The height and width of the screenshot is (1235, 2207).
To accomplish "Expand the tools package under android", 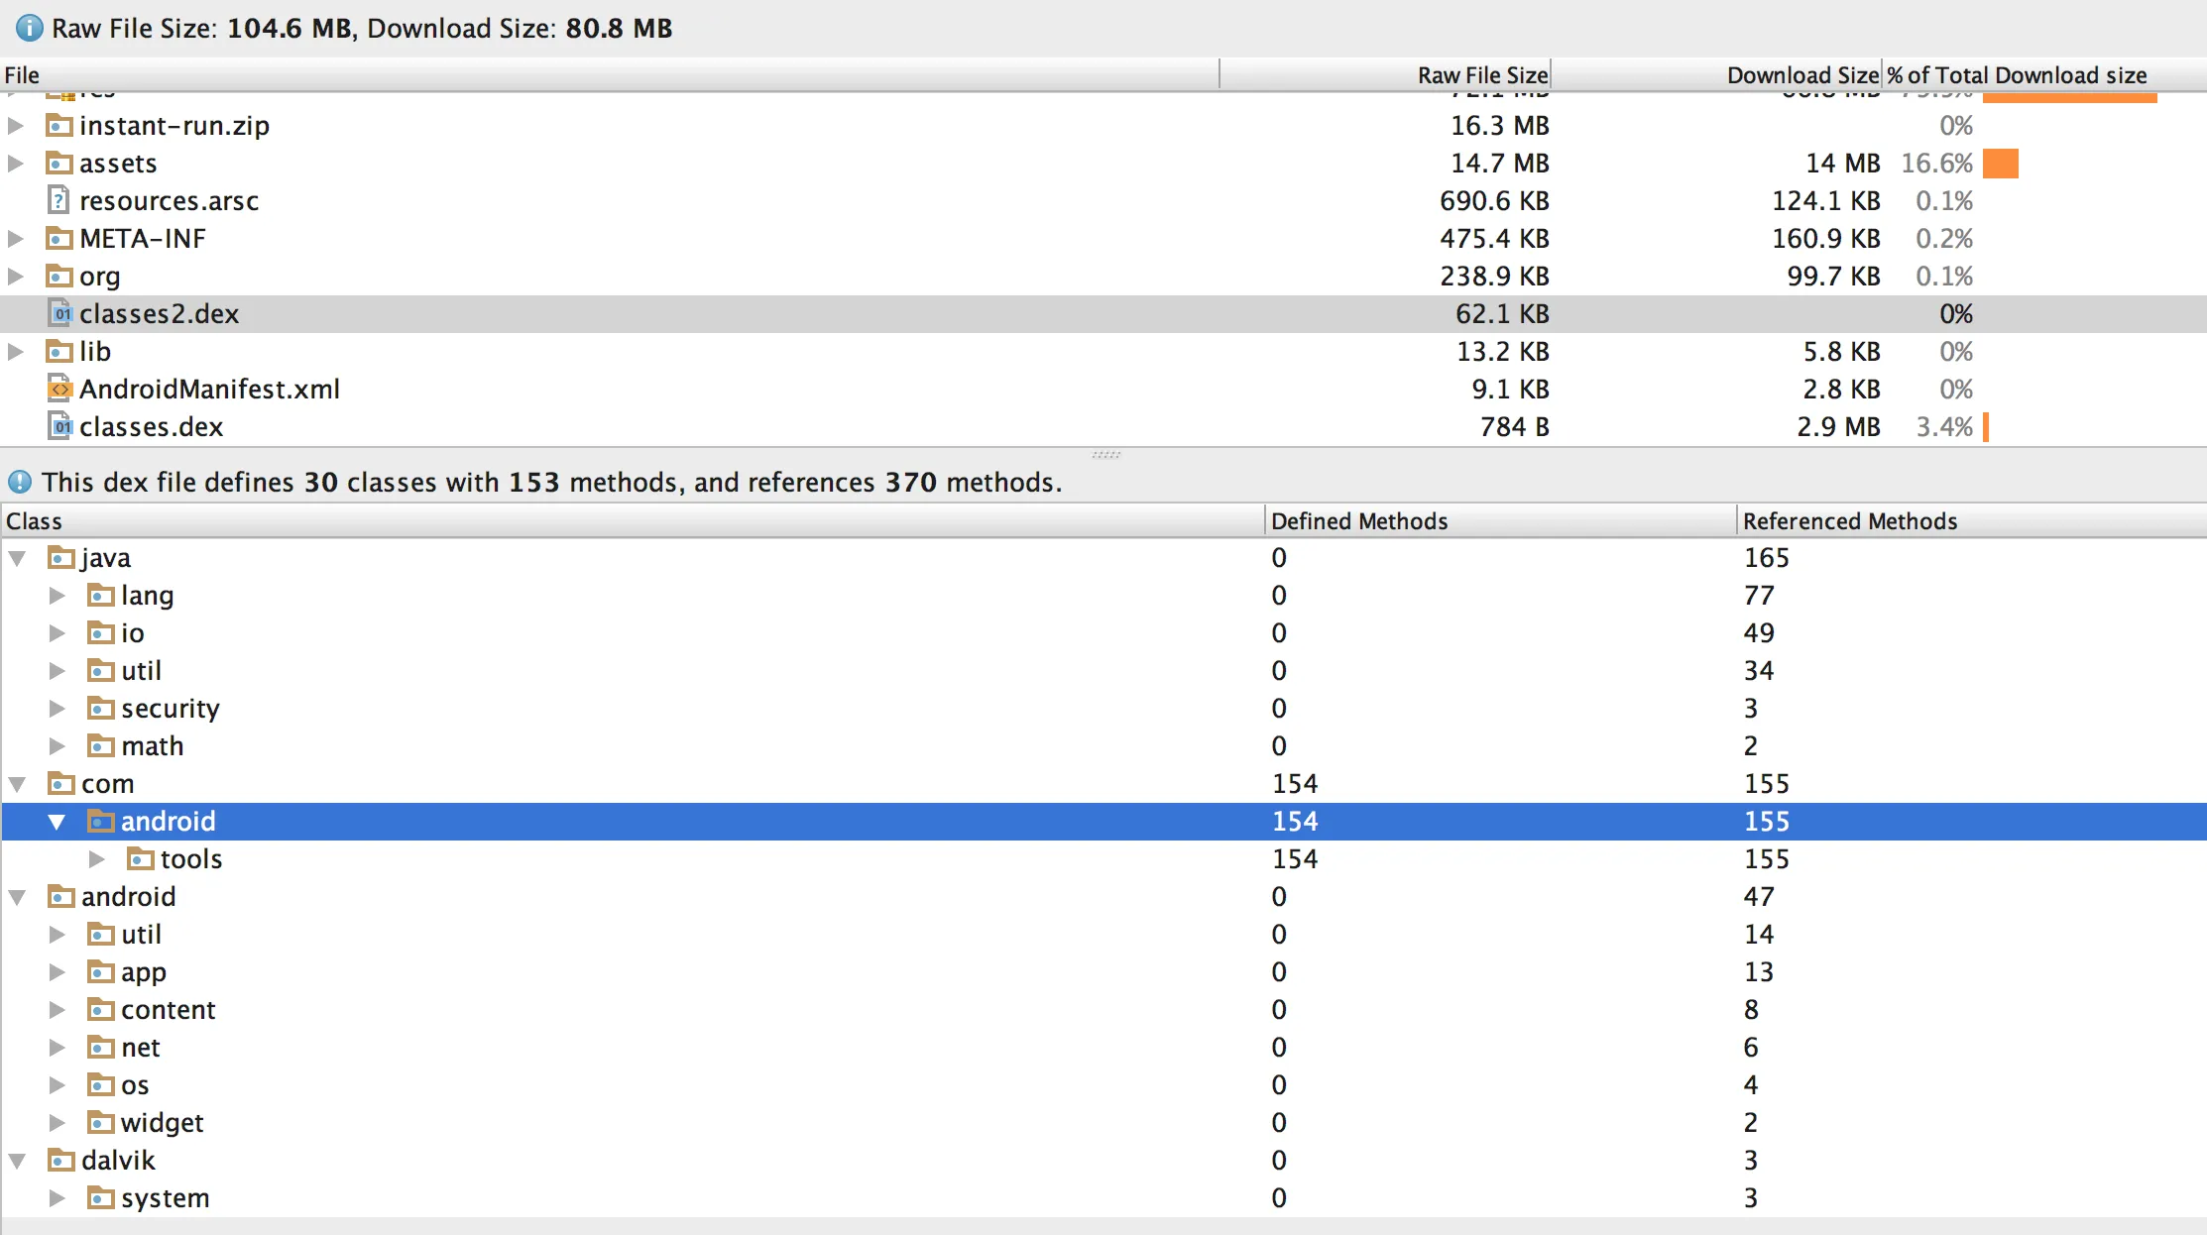I will [x=96, y=859].
